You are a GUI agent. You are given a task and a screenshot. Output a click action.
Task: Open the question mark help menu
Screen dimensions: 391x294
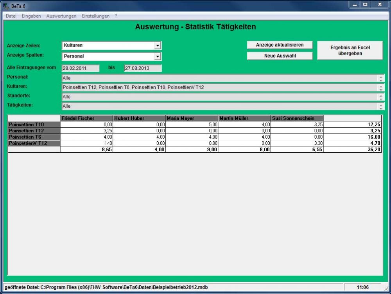tap(116, 16)
